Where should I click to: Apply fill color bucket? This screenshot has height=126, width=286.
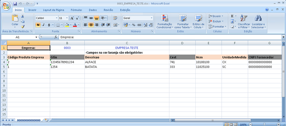pyautogui.click(x=67, y=25)
